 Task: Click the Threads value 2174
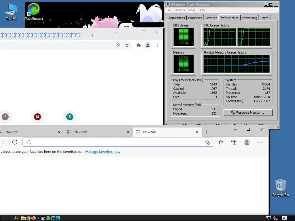(266, 89)
